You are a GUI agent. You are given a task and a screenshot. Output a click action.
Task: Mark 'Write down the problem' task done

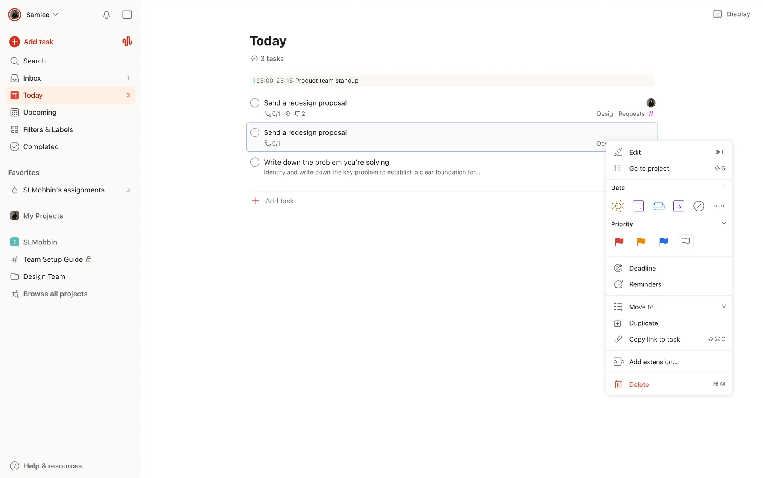[x=255, y=162]
